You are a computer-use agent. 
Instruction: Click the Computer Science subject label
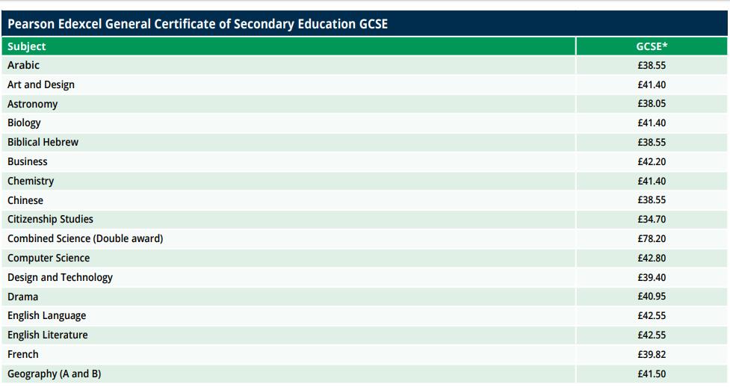(49, 258)
